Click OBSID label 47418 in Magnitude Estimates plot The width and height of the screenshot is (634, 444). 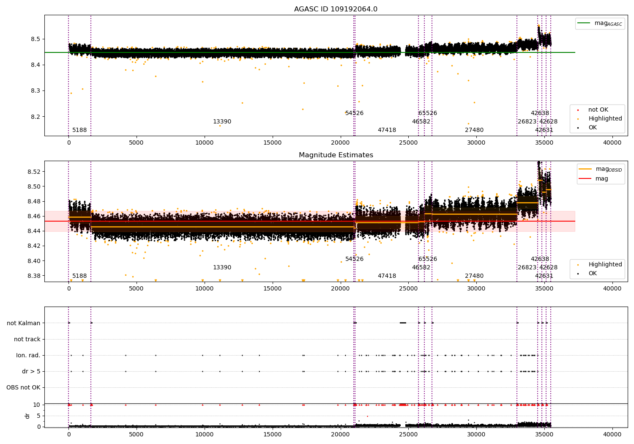tap(387, 276)
